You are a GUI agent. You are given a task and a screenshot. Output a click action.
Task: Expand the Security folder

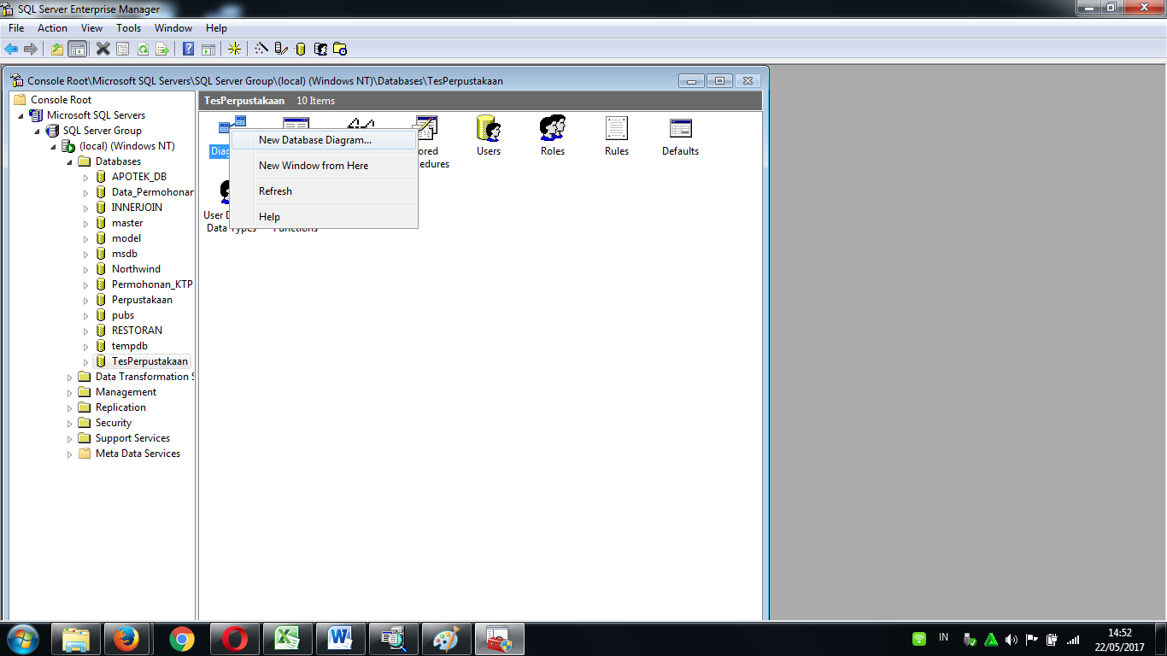pyautogui.click(x=70, y=424)
